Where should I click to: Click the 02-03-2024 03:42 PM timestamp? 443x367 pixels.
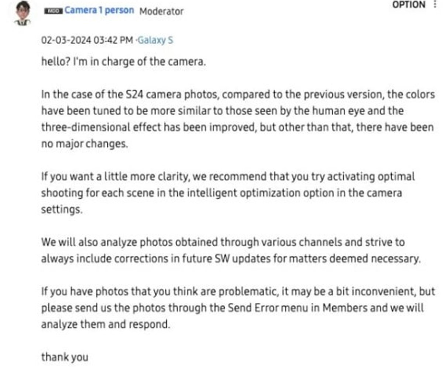coord(87,40)
